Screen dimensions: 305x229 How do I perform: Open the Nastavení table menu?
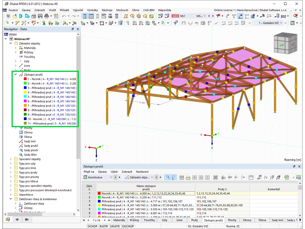point(142,172)
